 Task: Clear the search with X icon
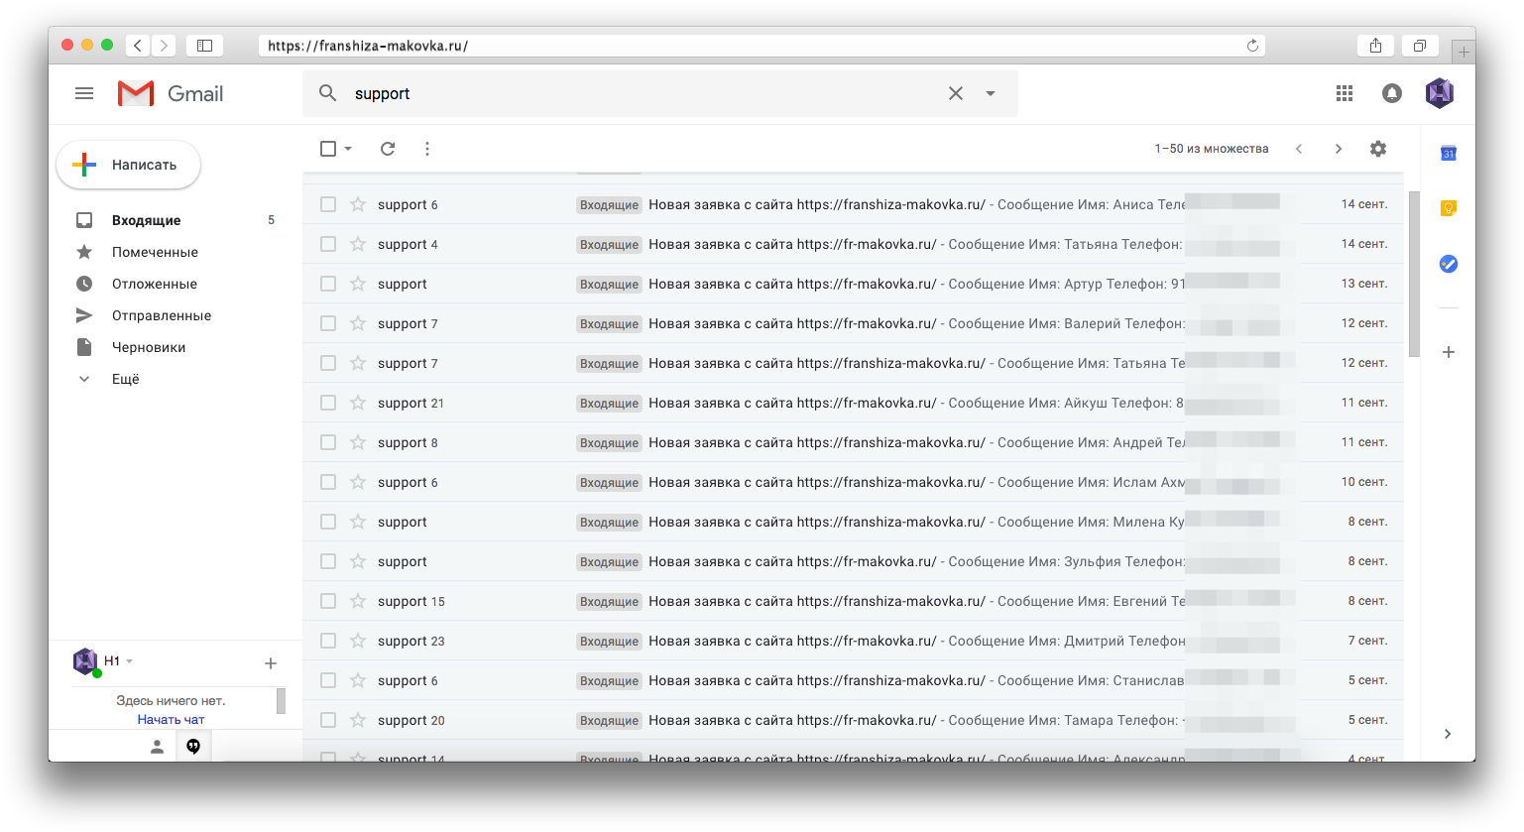956,93
